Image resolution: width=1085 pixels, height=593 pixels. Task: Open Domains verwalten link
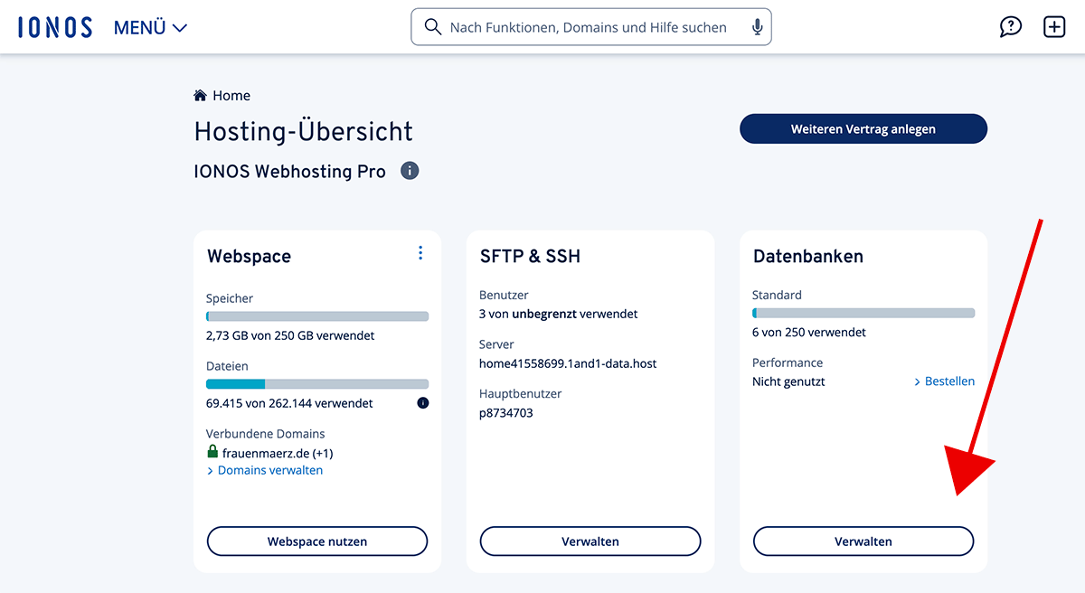tap(269, 470)
